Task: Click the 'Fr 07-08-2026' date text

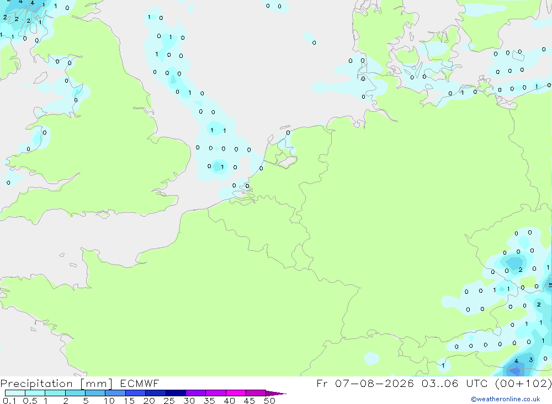Action: point(365,383)
